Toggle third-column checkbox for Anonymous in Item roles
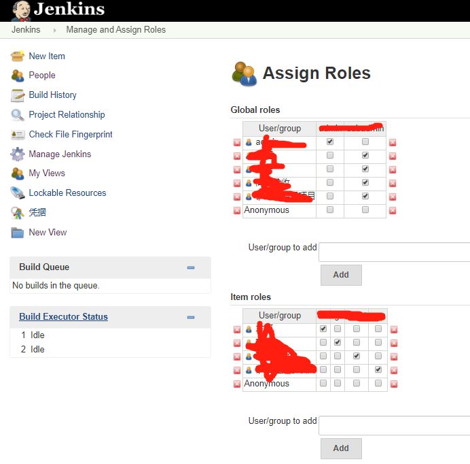This screenshot has width=470, height=464. pyautogui.click(x=357, y=383)
